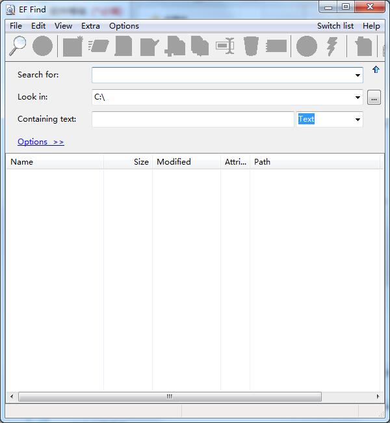
Task: Click the lightning bolt toolbar icon
Action: click(332, 46)
